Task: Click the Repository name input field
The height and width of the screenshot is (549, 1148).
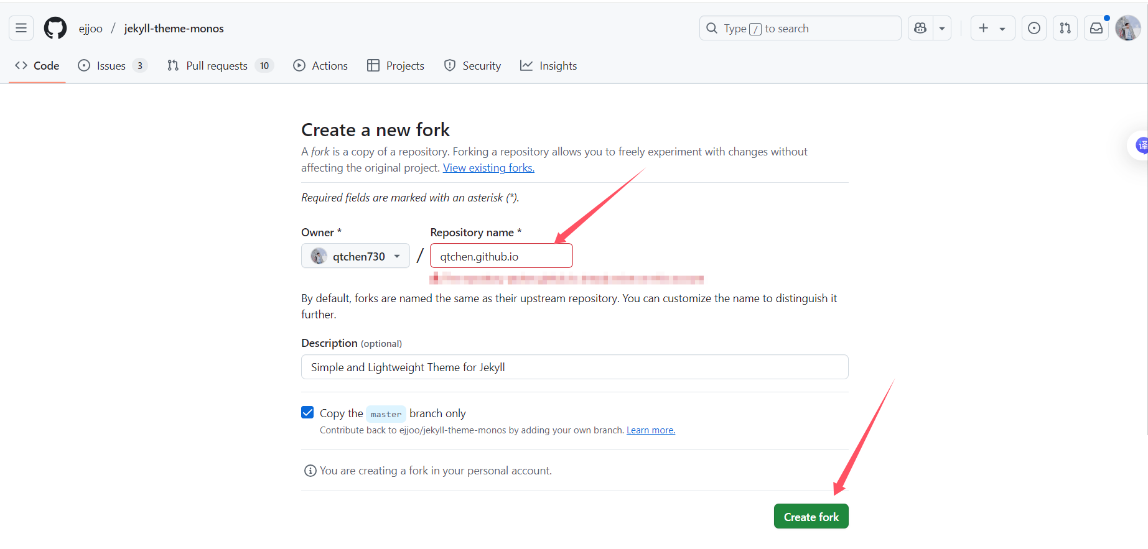Action: (501, 256)
